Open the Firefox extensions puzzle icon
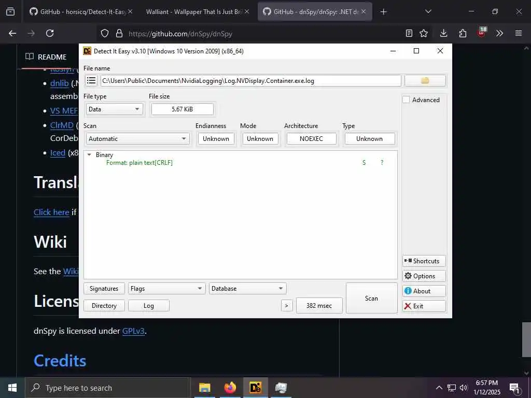Image resolution: width=531 pixels, height=398 pixels. 463,33
